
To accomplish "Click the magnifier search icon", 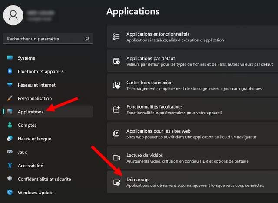I will click(x=87, y=39).
